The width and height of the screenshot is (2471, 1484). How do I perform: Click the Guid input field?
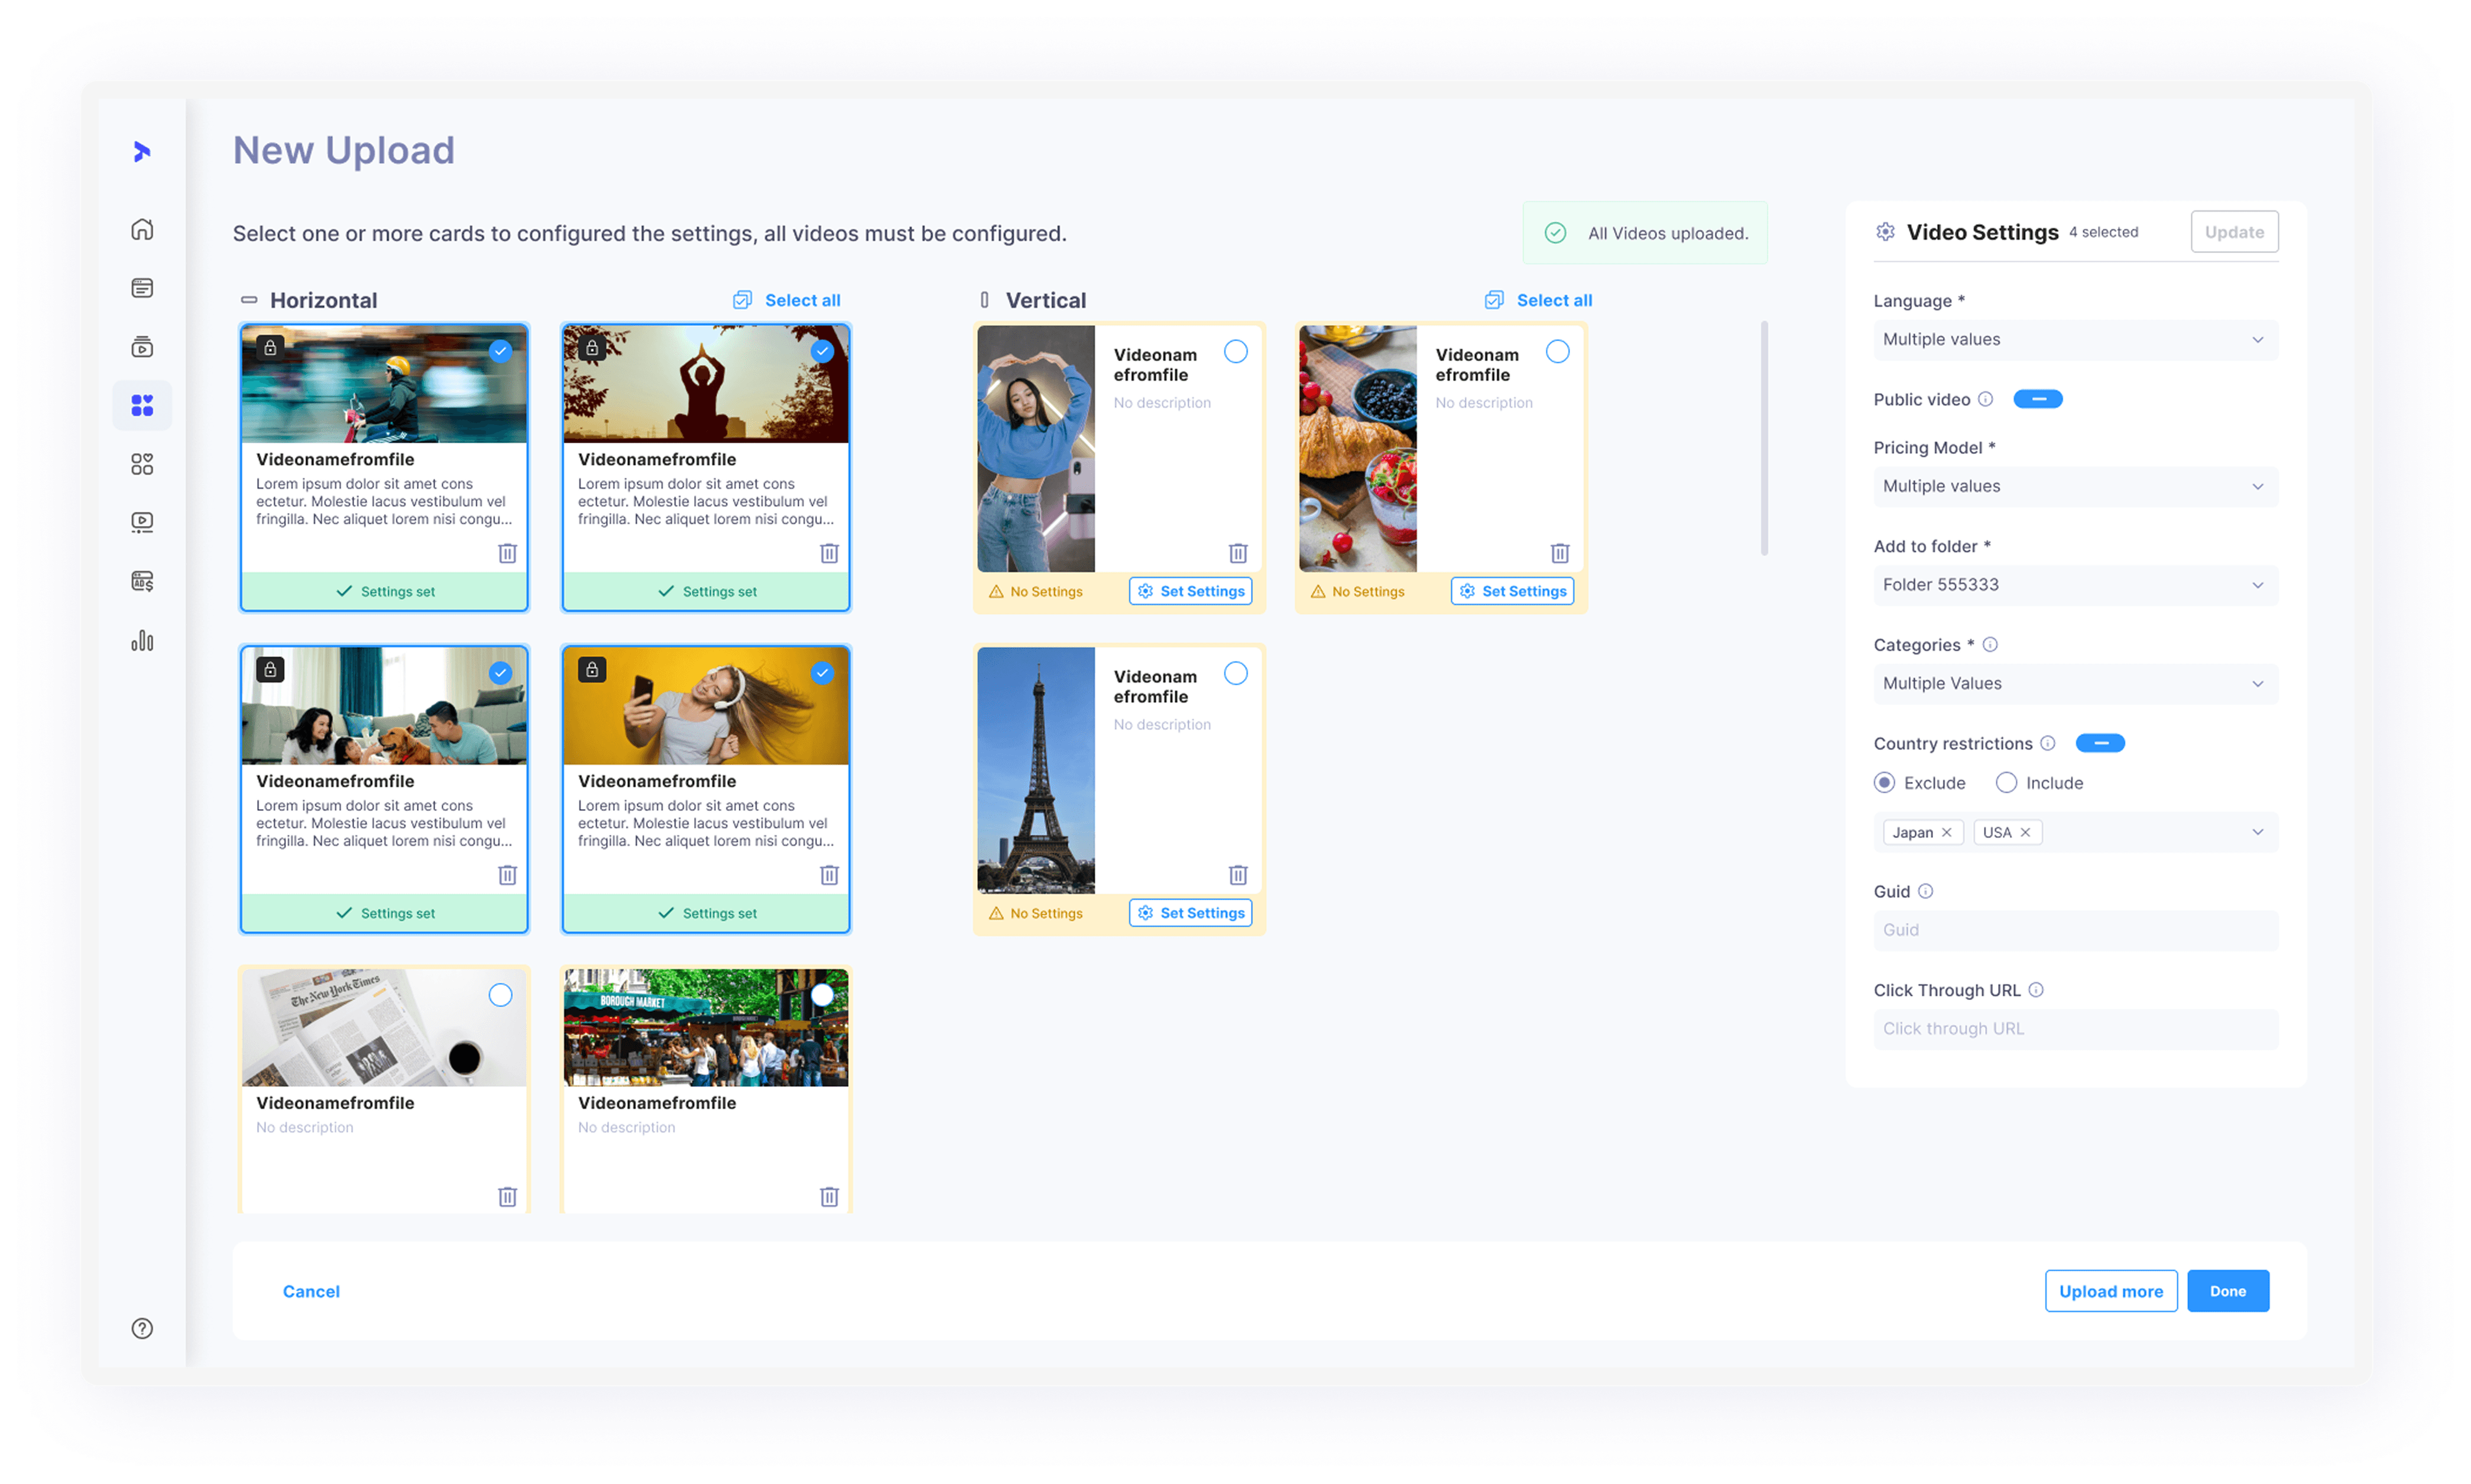[x=2076, y=930]
